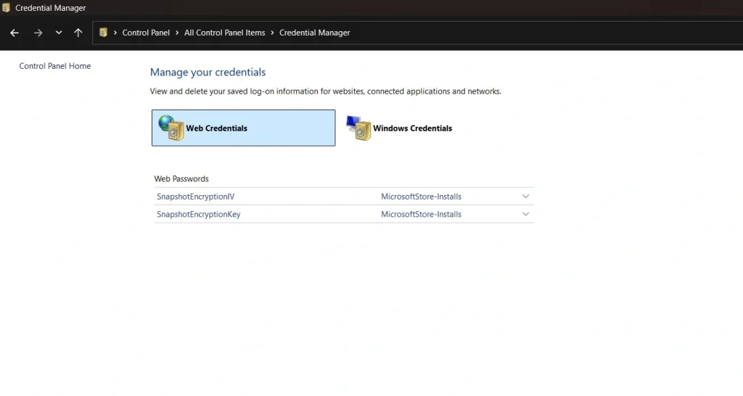Select Credential Manager breadcrumb segment

(x=315, y=33)
